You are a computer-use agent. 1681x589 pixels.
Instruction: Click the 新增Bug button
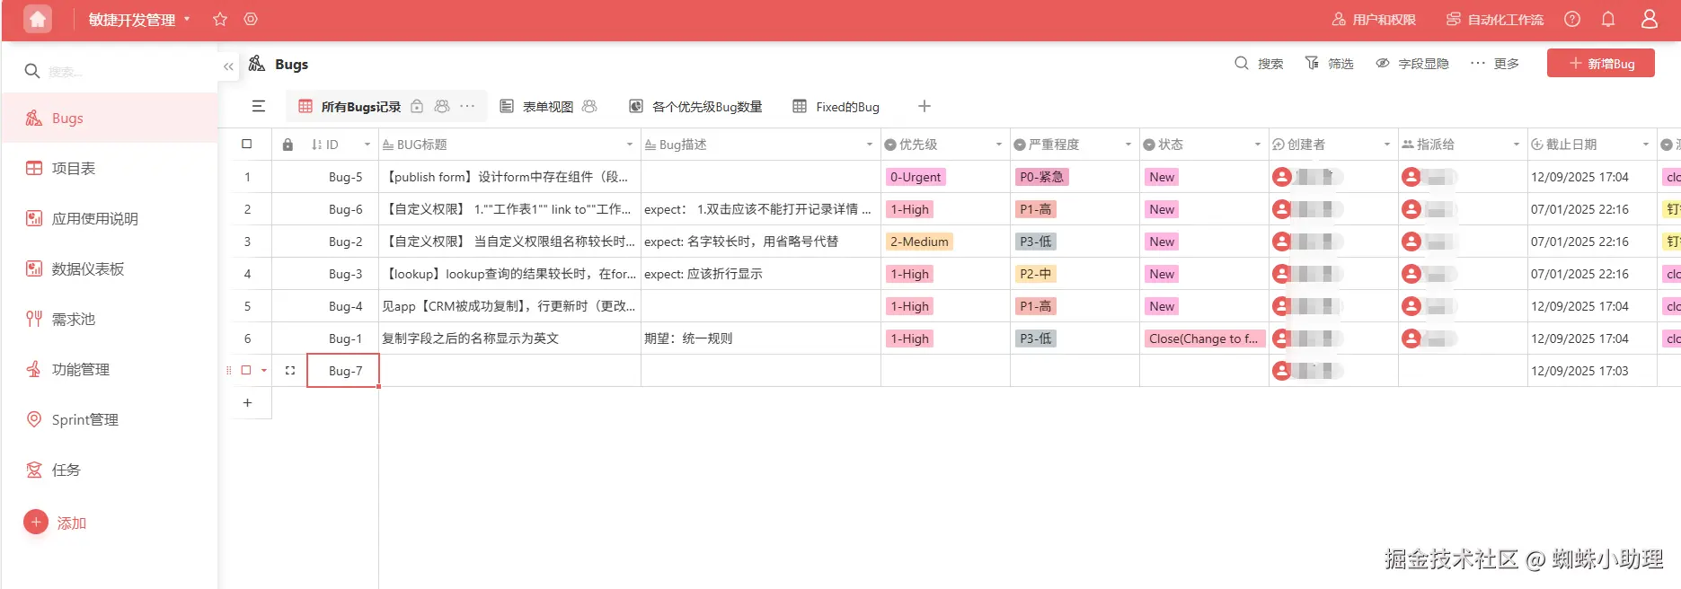[1601, 63]
